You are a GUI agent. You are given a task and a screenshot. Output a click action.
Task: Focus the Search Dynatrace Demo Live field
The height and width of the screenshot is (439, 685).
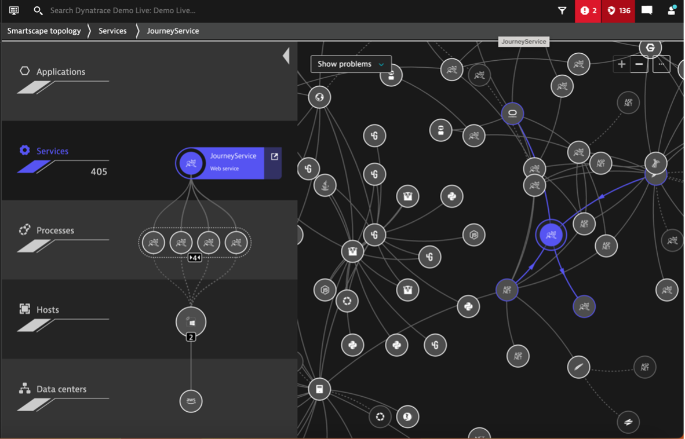tap(123, 10)
